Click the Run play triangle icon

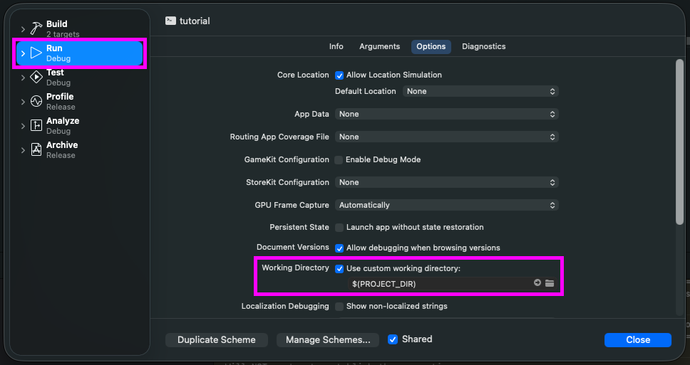pos(36,53)
